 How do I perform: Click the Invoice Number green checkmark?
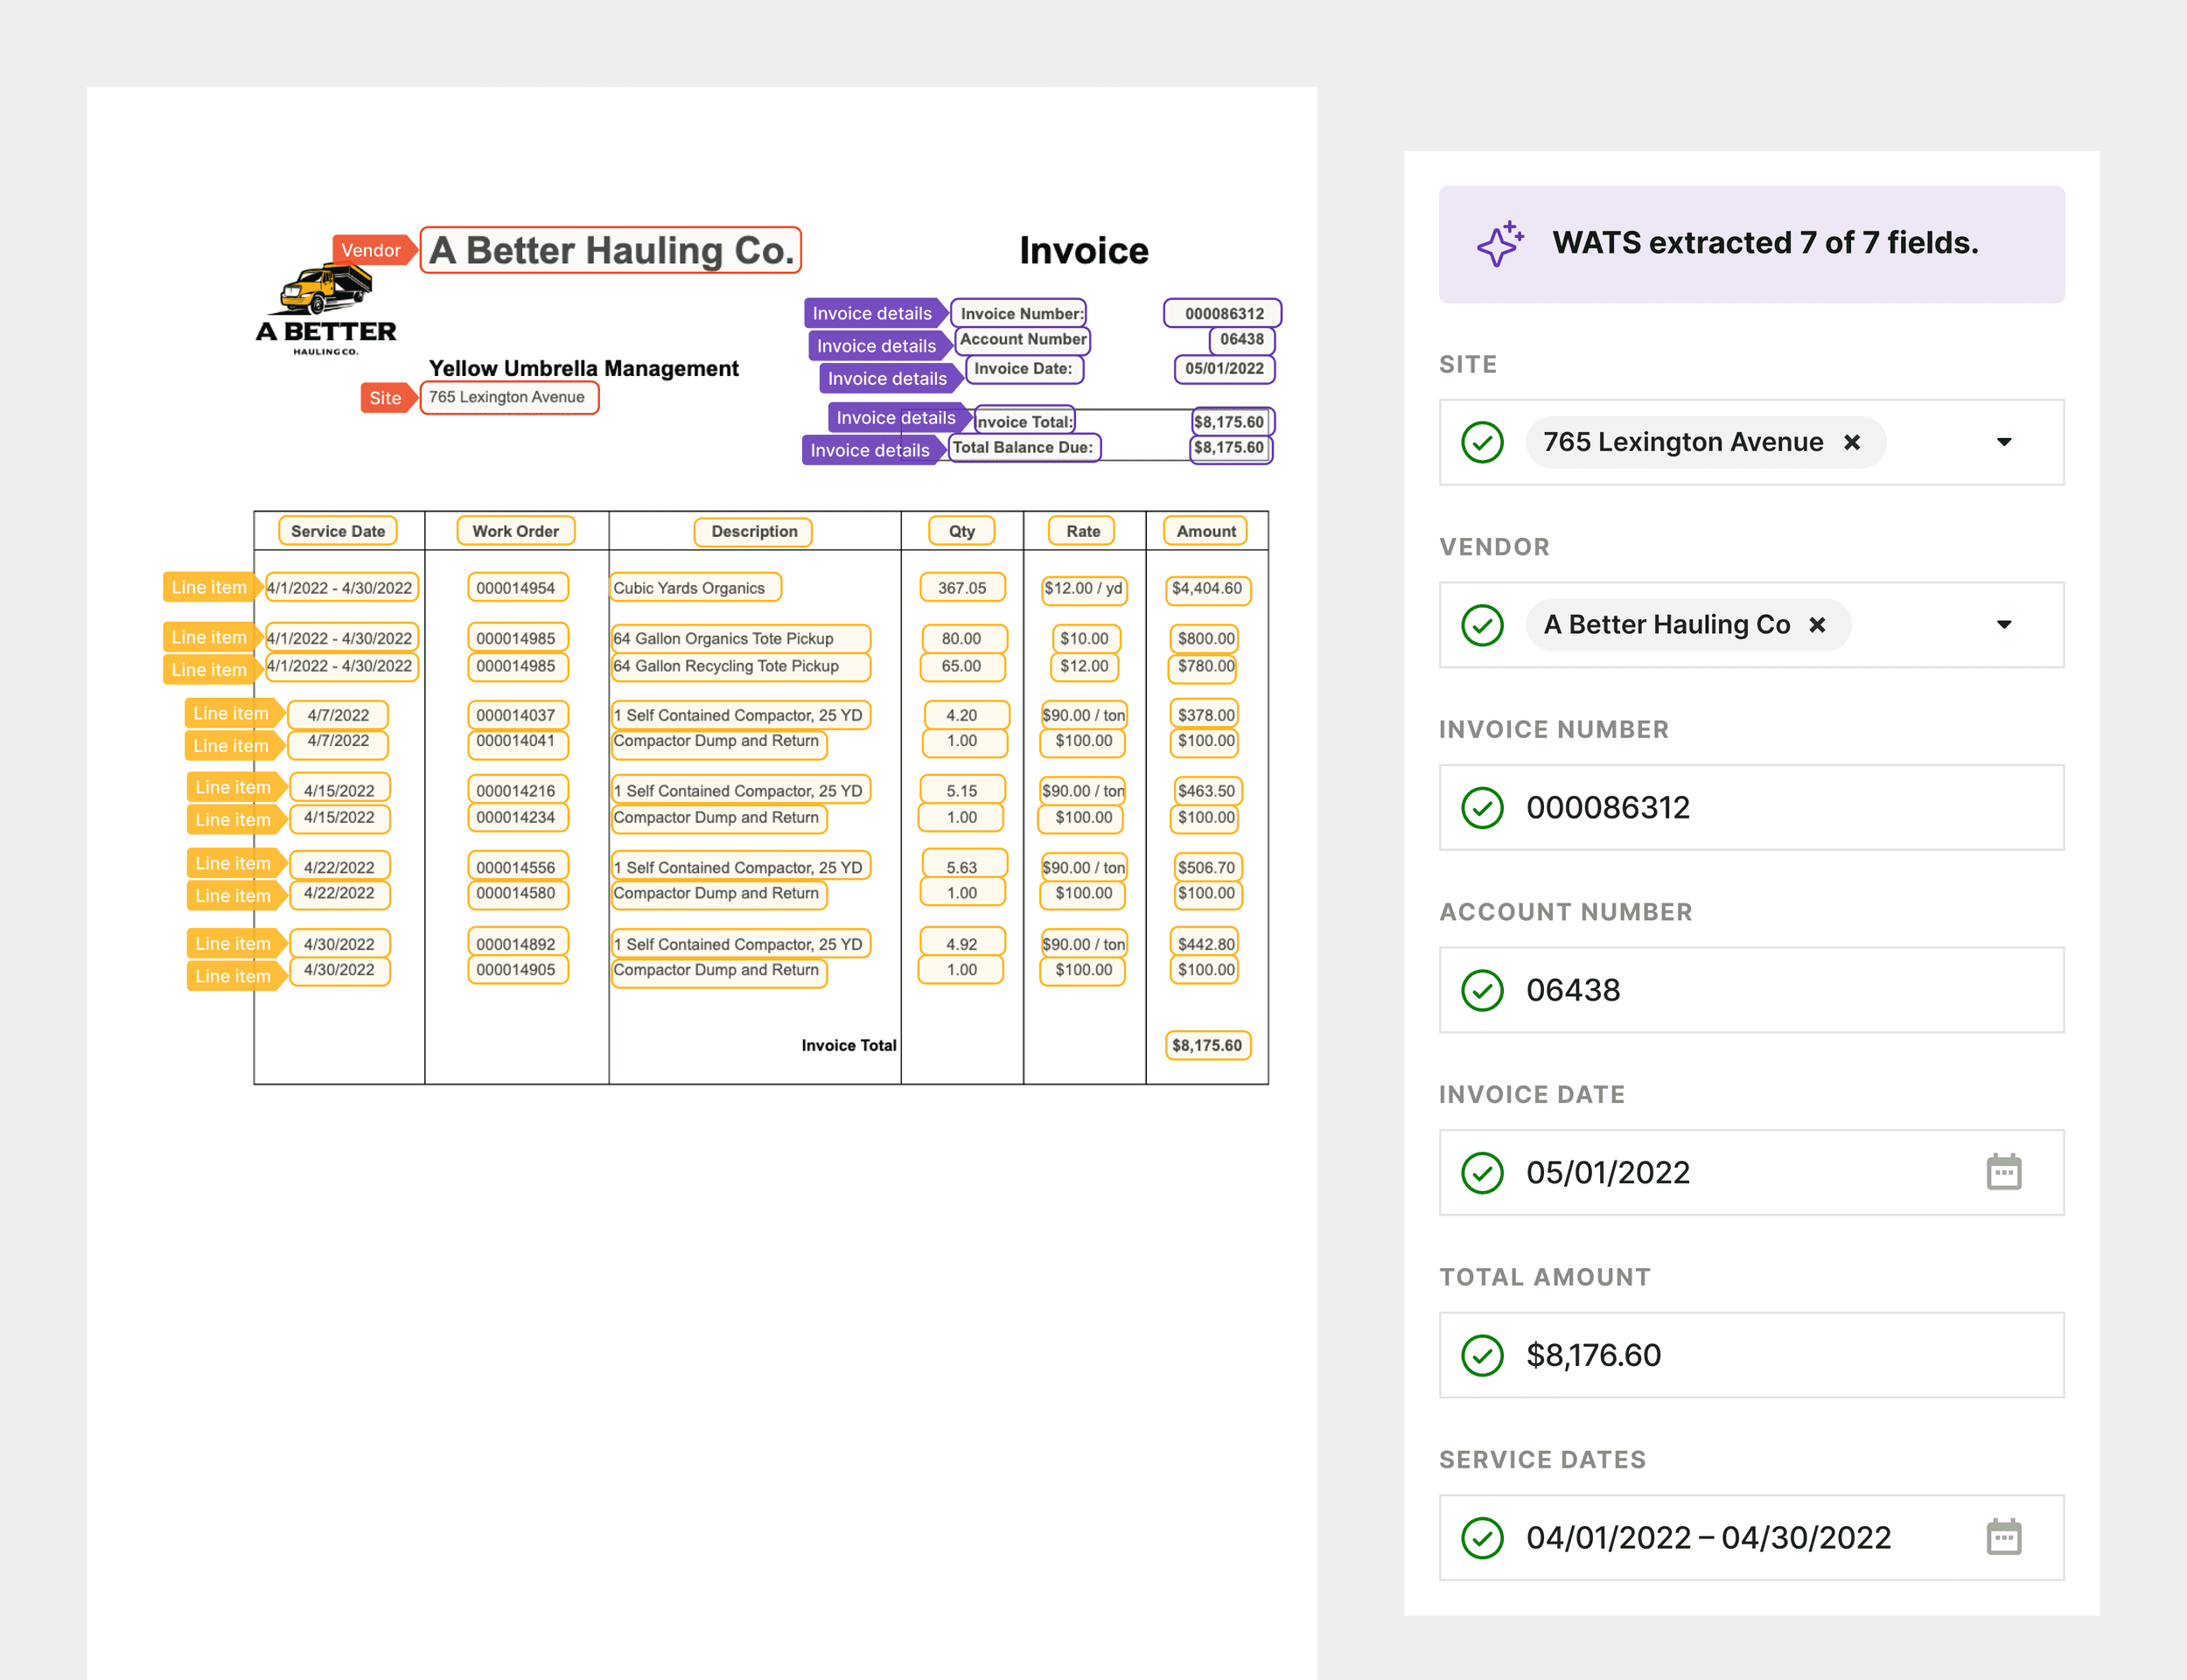click(1482, 807)
